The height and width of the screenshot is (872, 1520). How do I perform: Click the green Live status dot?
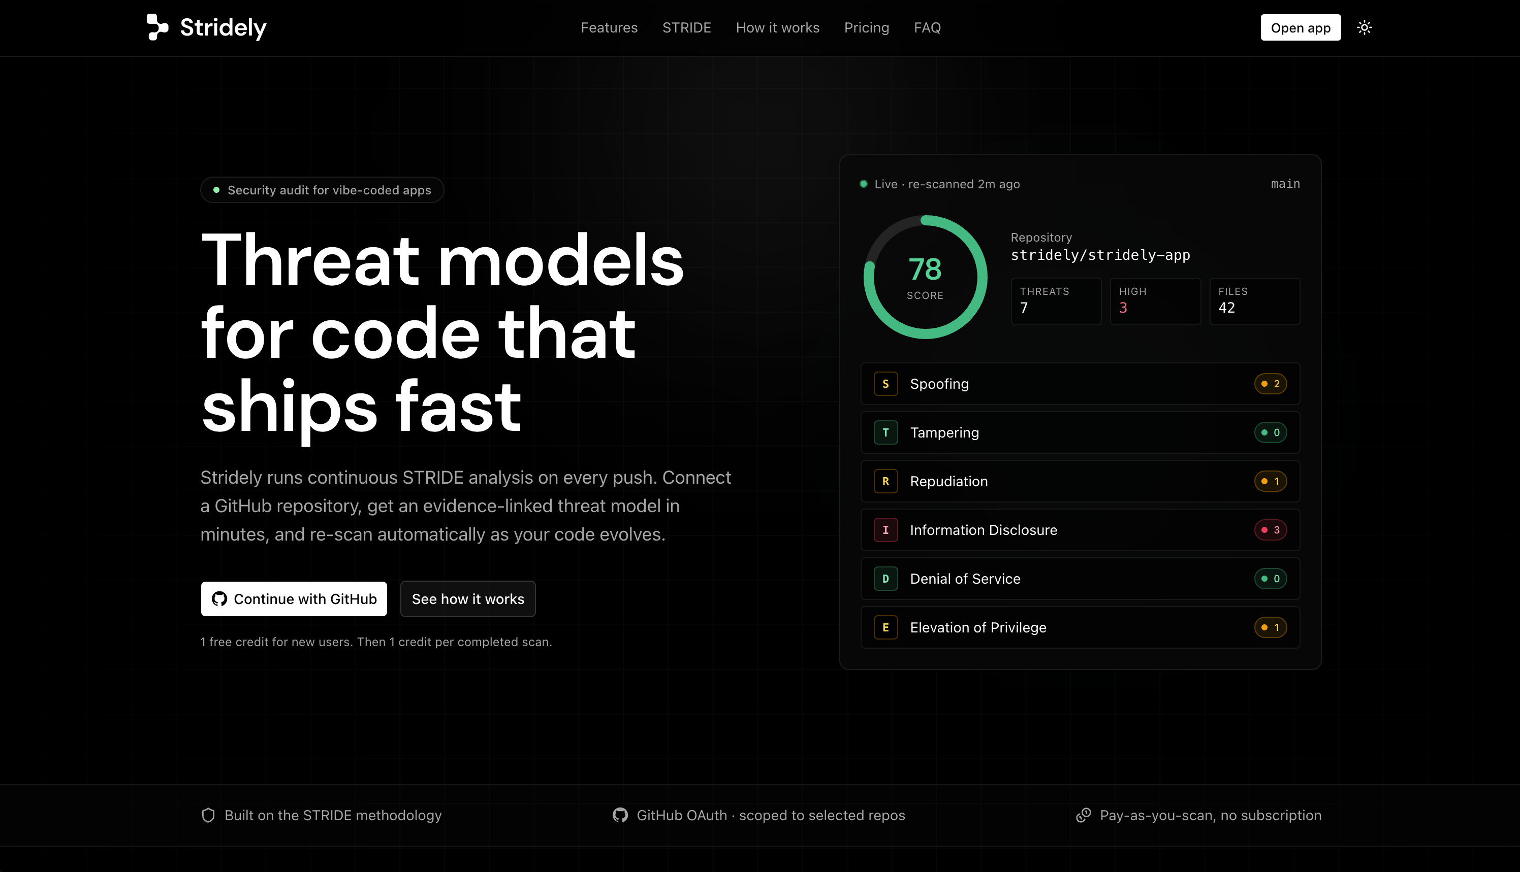864,184
